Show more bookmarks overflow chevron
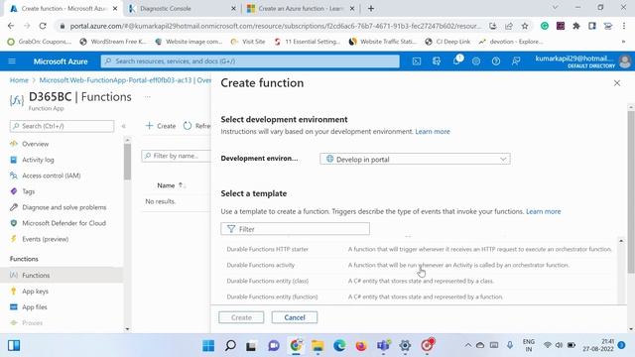This screenshot has width=635, height=357. 623,42
